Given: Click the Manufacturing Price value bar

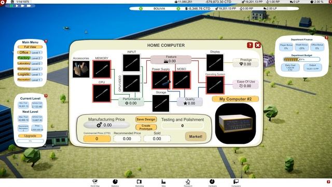Looking at the screenshot, I should click(106, 125).
